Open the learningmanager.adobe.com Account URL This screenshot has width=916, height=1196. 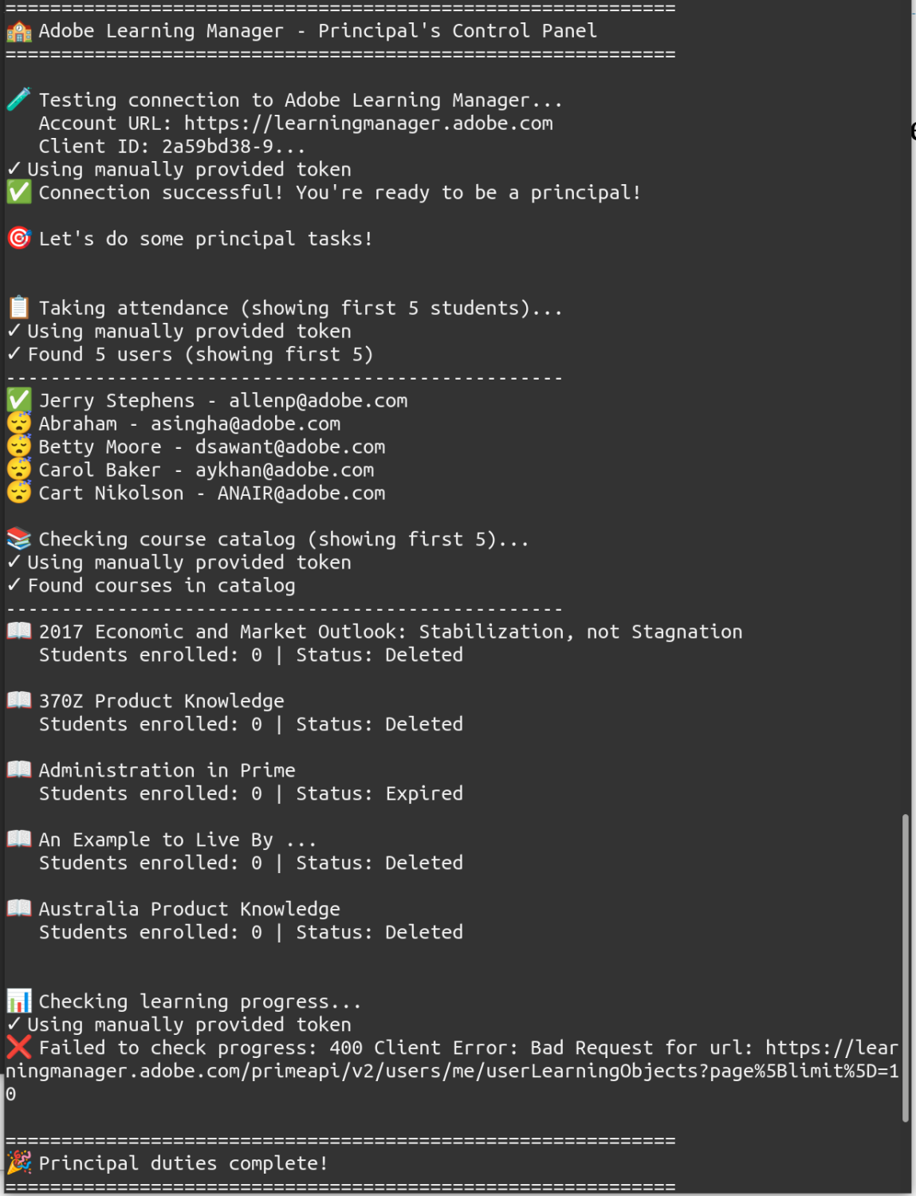pos(368,124)
